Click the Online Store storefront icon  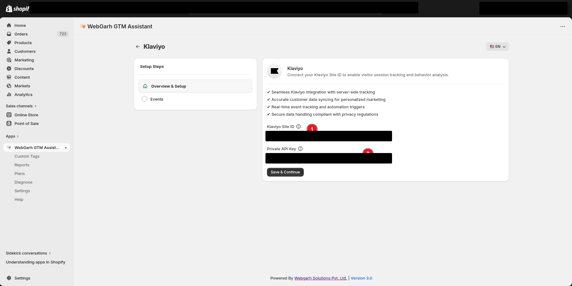pos(9,115)
